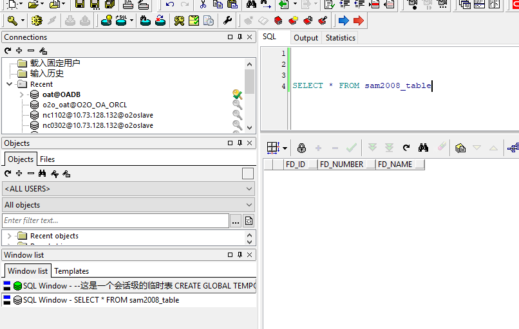The image size is (519, 329).
Task: Click the green back navigation arrow icon
Action: tap(284, 4)
